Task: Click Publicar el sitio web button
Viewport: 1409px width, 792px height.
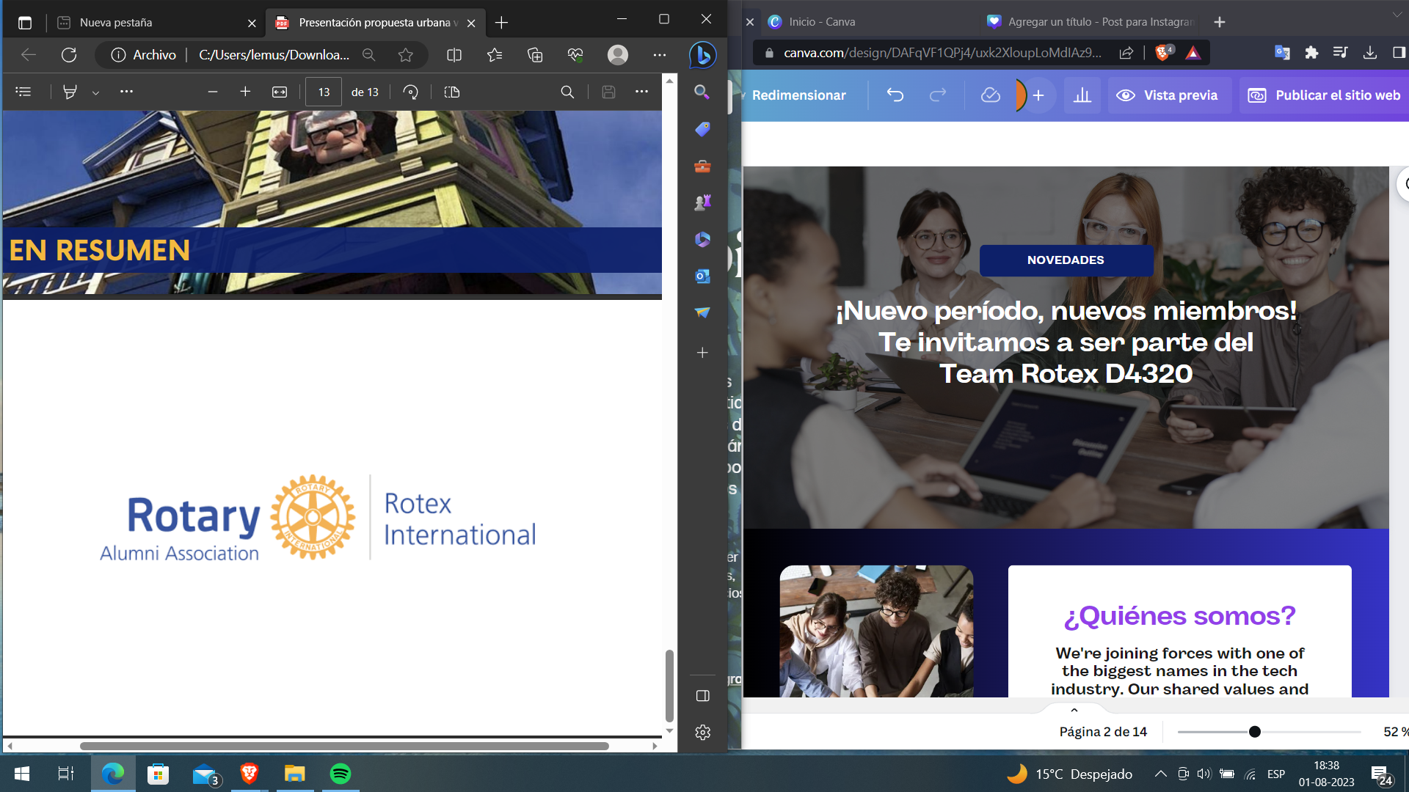Action: (x=1325, y=95)
